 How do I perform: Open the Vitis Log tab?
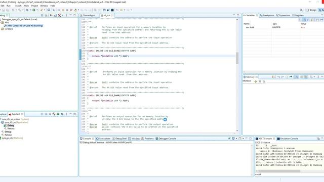pos(134,139)
